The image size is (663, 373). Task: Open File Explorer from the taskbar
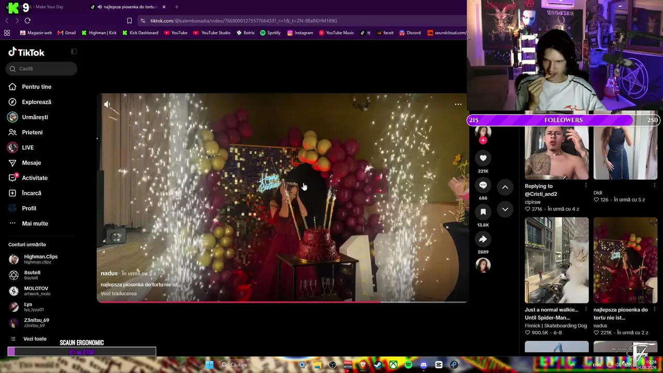coord(318,365)
